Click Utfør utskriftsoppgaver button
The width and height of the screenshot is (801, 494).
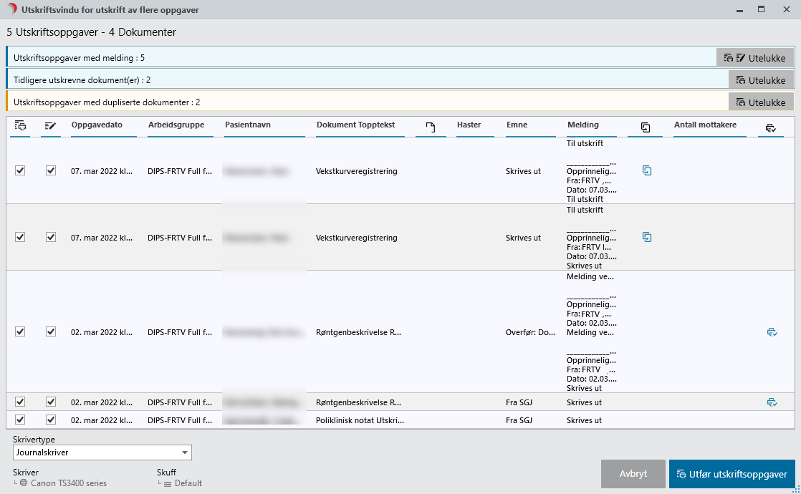click(732, 474)
